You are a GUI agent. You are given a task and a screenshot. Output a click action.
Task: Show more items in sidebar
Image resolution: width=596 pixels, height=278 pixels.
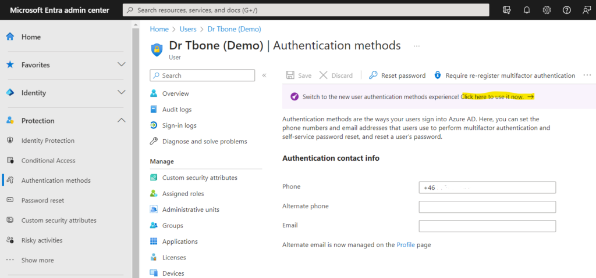tap(37, 260)
